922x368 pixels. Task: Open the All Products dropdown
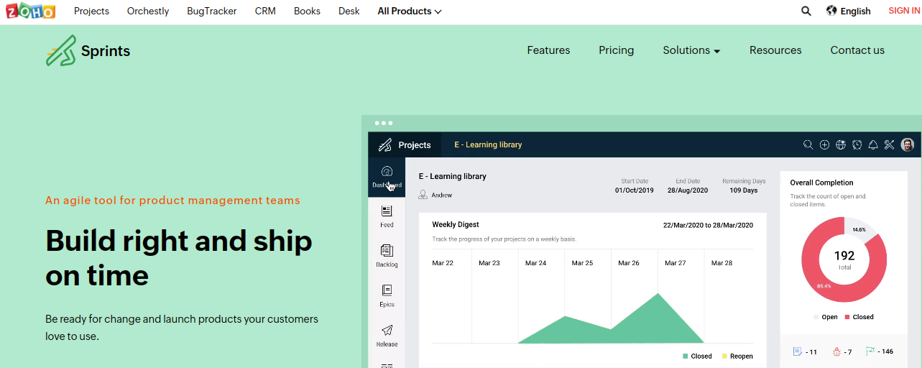pos(410,11)
